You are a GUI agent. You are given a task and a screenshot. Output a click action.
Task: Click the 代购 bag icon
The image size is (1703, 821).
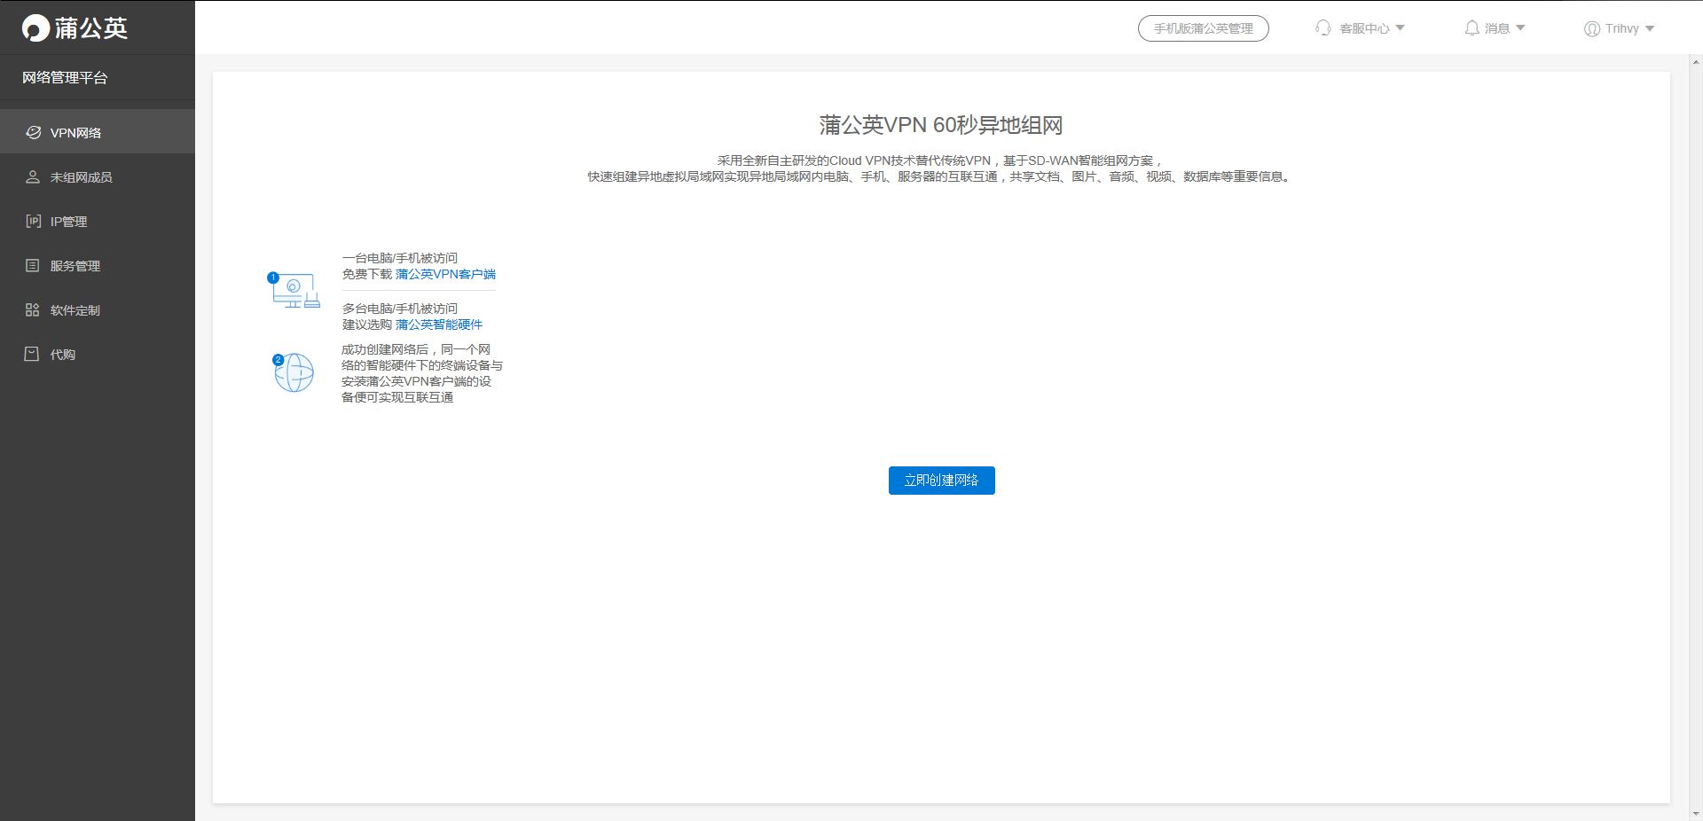tap(32, 354)
